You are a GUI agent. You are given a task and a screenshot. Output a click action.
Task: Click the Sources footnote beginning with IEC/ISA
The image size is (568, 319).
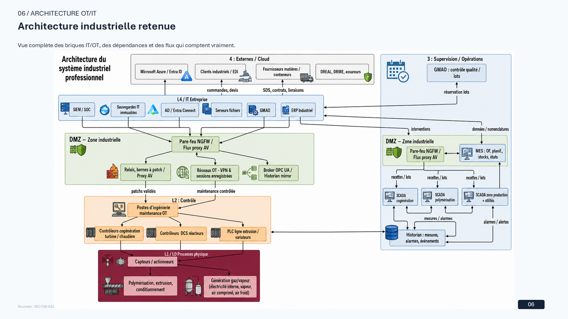pos(36,306)
